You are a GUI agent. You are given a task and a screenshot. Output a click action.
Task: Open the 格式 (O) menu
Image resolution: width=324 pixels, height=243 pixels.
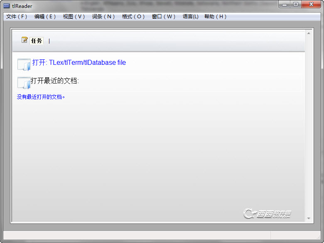click(133, 17)
